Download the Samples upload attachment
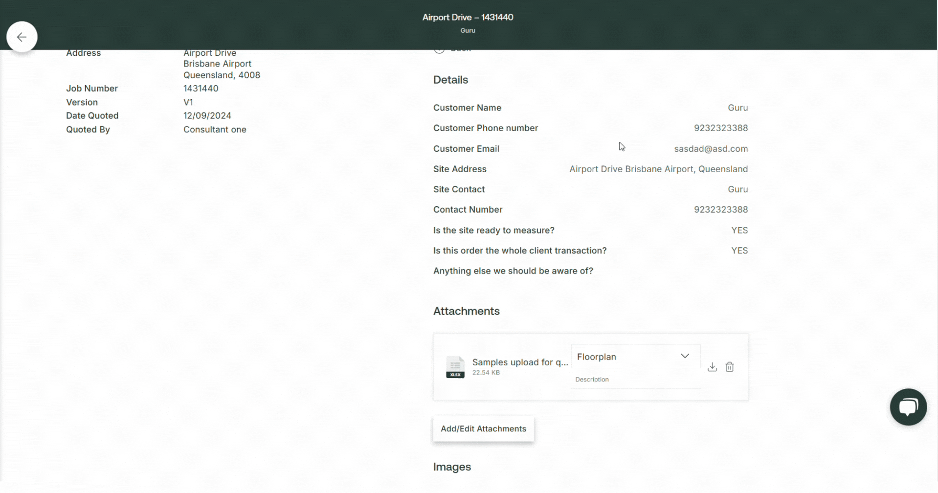The height and width of the screenshot is (493, 938). (x=712, y=367)
